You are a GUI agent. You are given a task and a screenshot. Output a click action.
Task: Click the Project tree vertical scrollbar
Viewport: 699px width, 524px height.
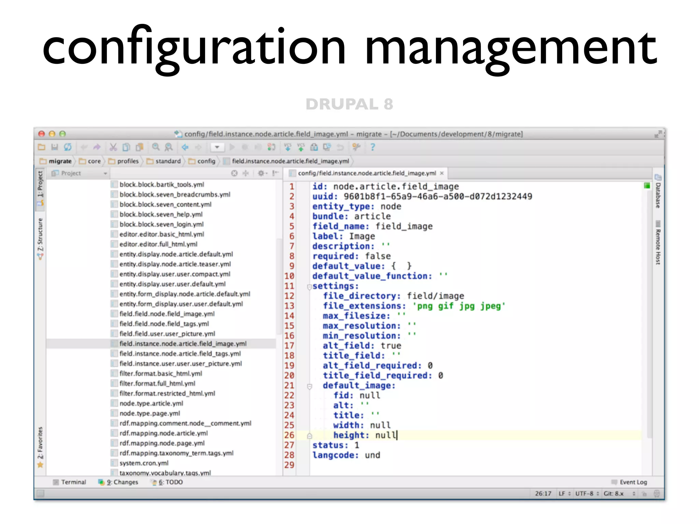click(x=279, y=287)
